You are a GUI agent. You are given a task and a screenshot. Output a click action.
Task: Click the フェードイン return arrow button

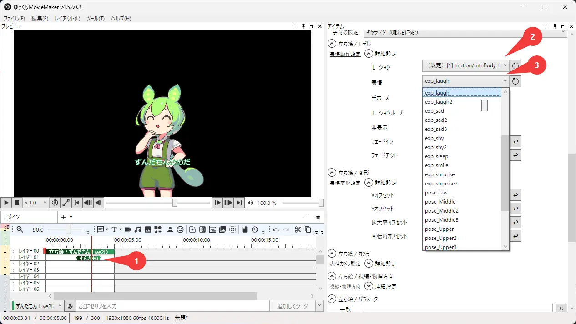point(515,141)
